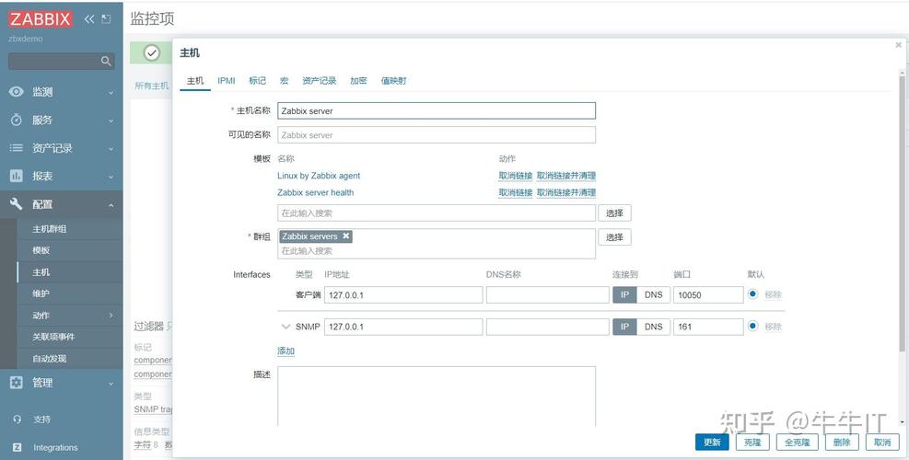Click the green checkmark message icon
Viewport: 909px width, 460px height.
tap(152, 53)
